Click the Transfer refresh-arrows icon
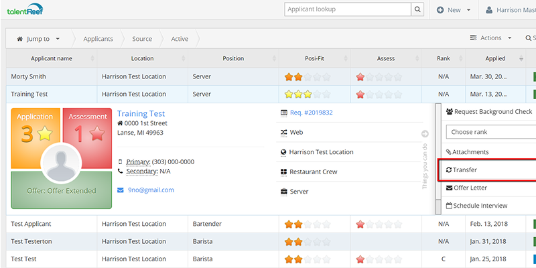The height and width of the screenshot is (268, 536). [x=449, y=170]
